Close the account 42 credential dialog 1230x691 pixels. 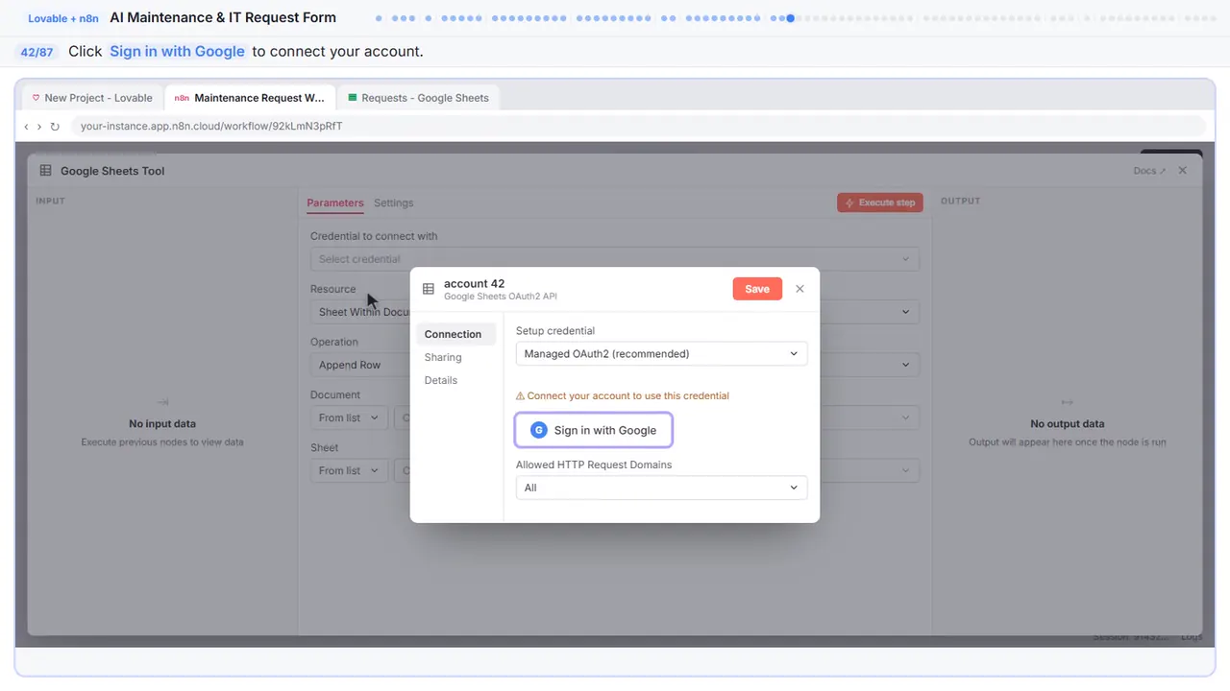(x=799, y=289)
